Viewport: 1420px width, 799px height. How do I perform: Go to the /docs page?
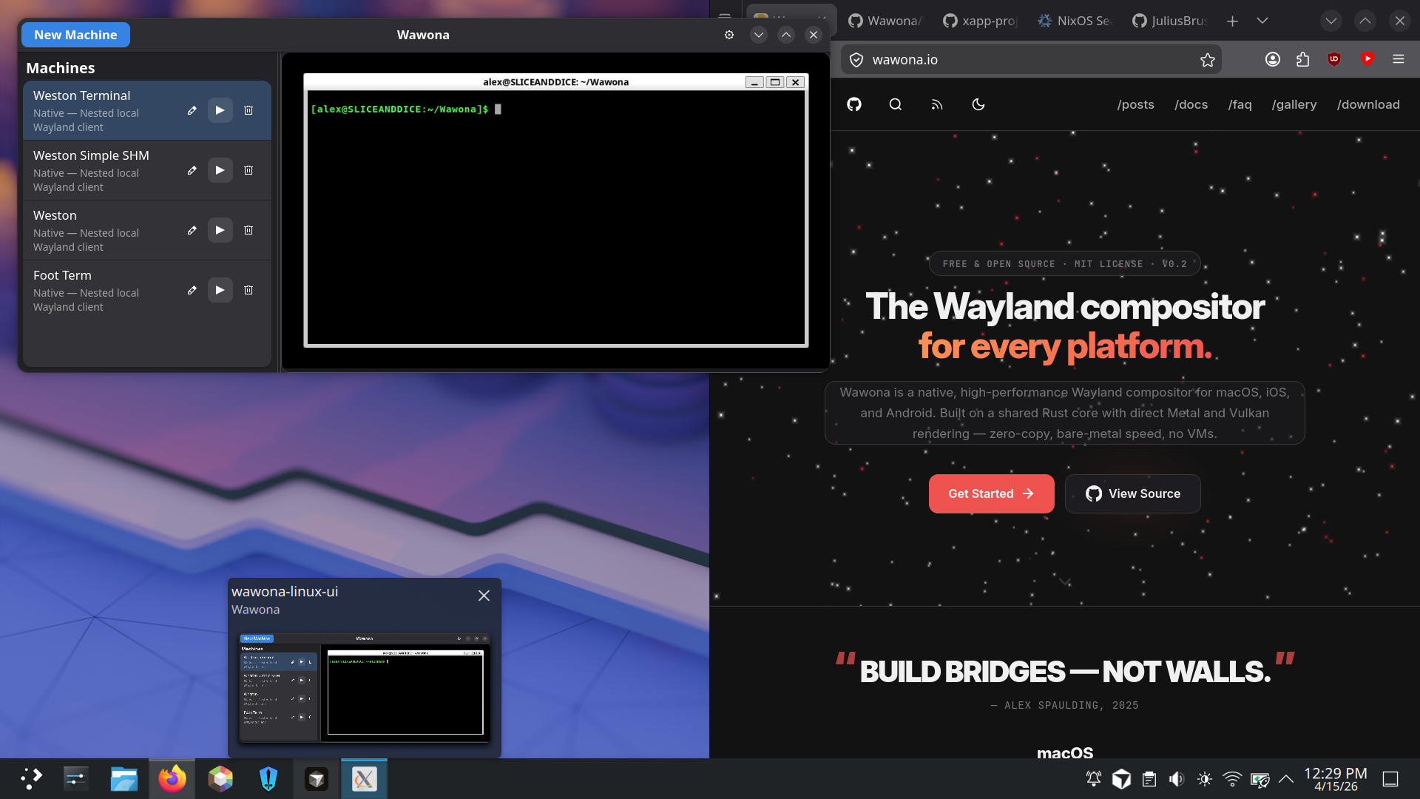point(1191,104)
